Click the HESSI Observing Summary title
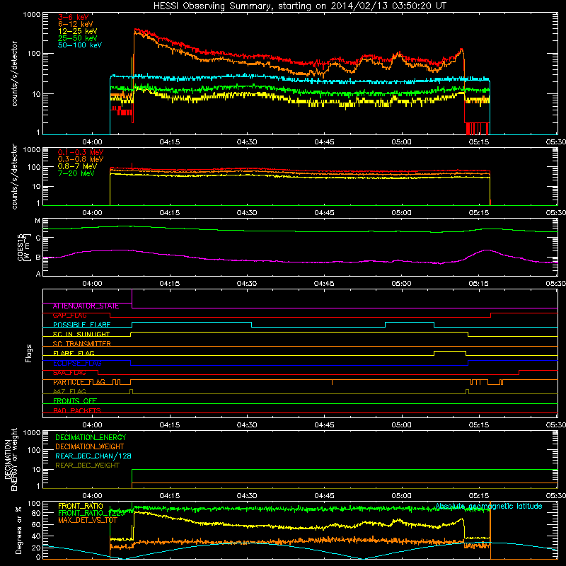566x566 pixels. 300,6
